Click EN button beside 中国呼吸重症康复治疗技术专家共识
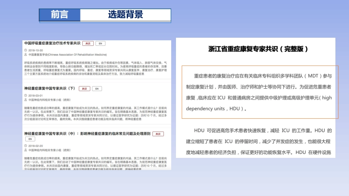This screenshot has height=196, width=349. [100, 44]
